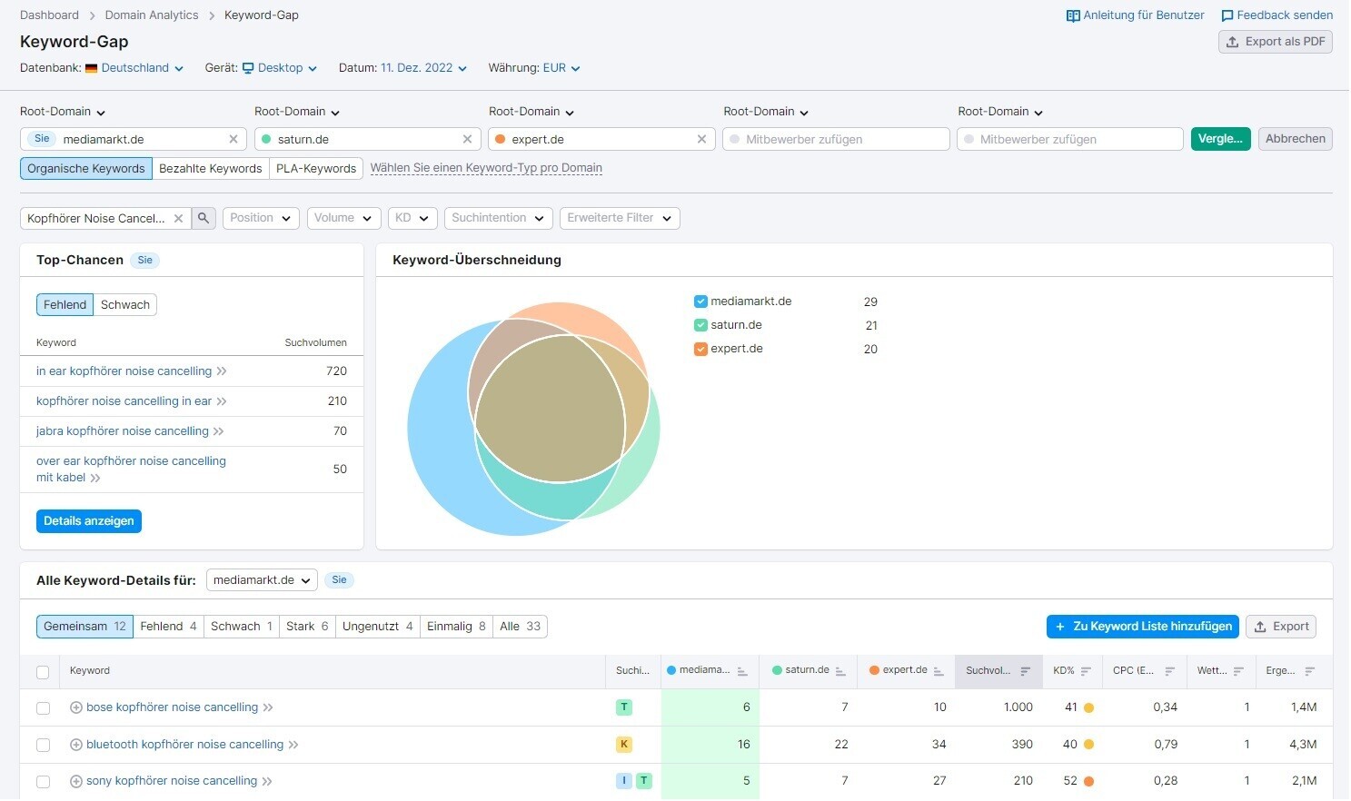Toggle expert.de checkbox in the legend

(700, 350)
